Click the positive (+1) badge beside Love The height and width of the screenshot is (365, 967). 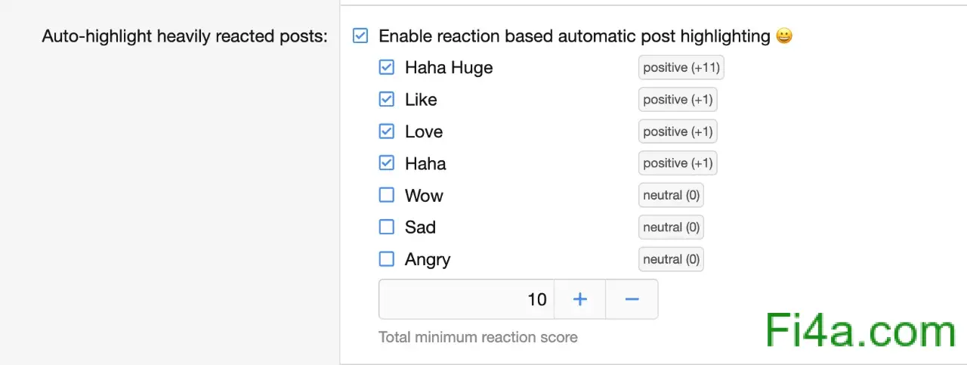coord(678,131)
